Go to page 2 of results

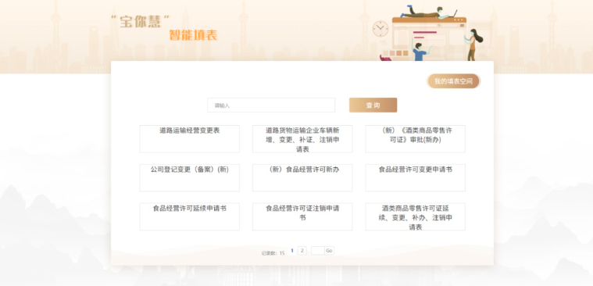click(x=302, y=250)
